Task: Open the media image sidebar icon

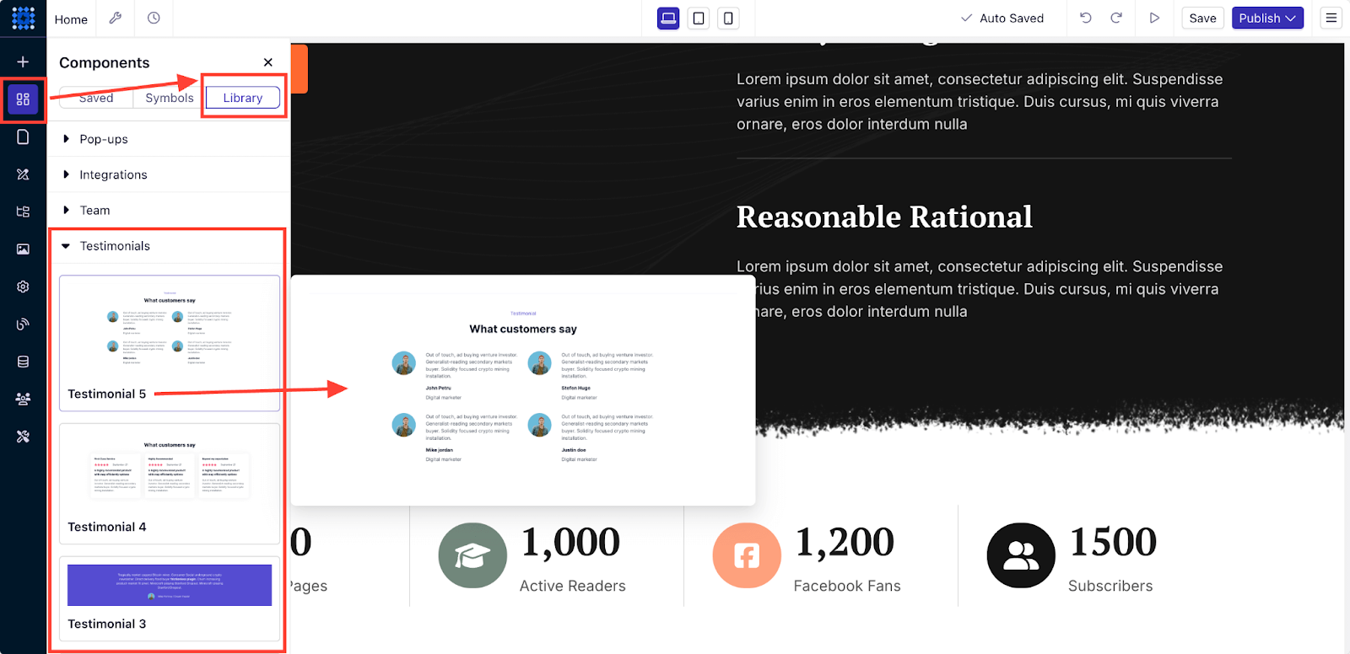Action: [x=23, y=249]
